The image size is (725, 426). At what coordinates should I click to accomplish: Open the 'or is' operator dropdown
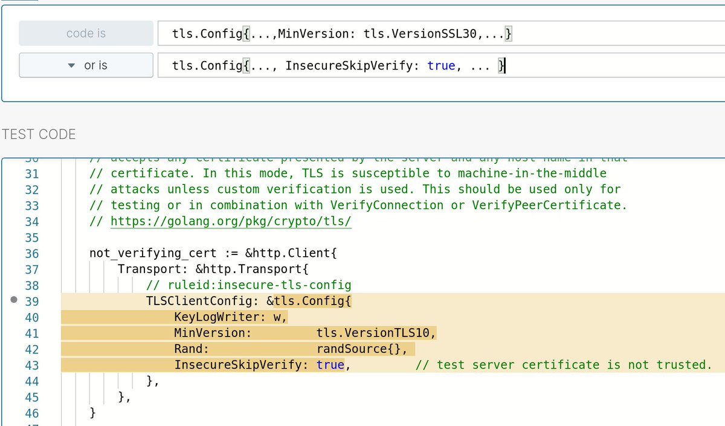click(x=86, y=65)
